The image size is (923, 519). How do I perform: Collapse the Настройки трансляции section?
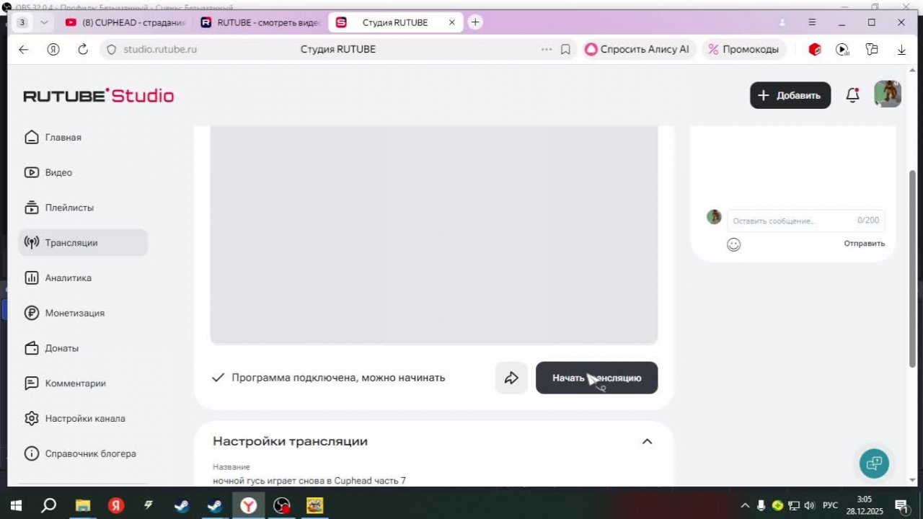coord(647,441)
